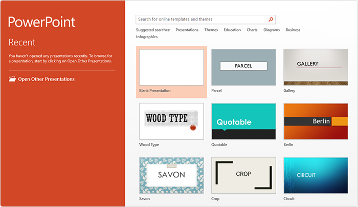Click the 'Blank Presentation' caption text
358x207 pixels.
(155, 91)
